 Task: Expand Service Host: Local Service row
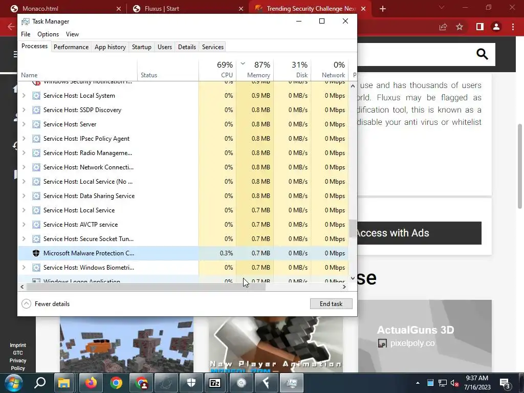tap(24, 210)
